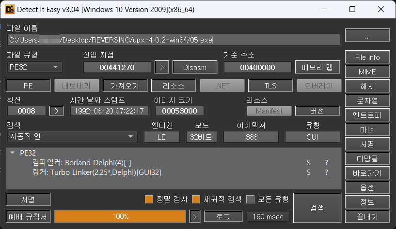Click the large 검색 scan button
The width and height of the screenshot is (396, 229).
point(317,208)
